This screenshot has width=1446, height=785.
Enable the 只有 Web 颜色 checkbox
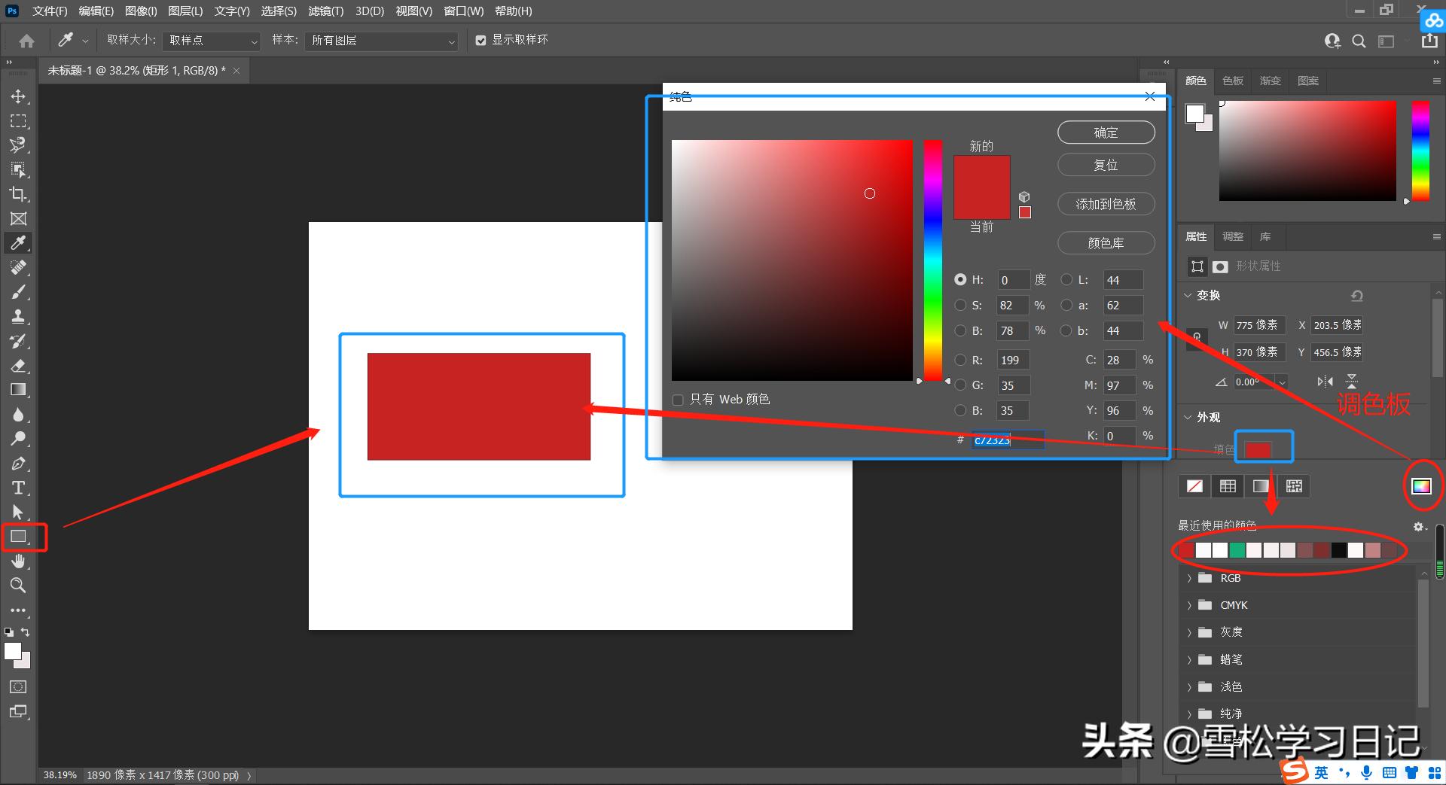tap(678, 400)
